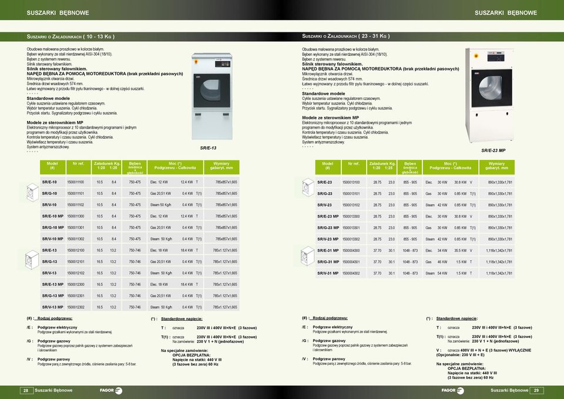Click the dryer icon beside SR/E-31 MP row
Image resolution: width=564 pixels, height=399 pixels.
click(x=307, y=256)
